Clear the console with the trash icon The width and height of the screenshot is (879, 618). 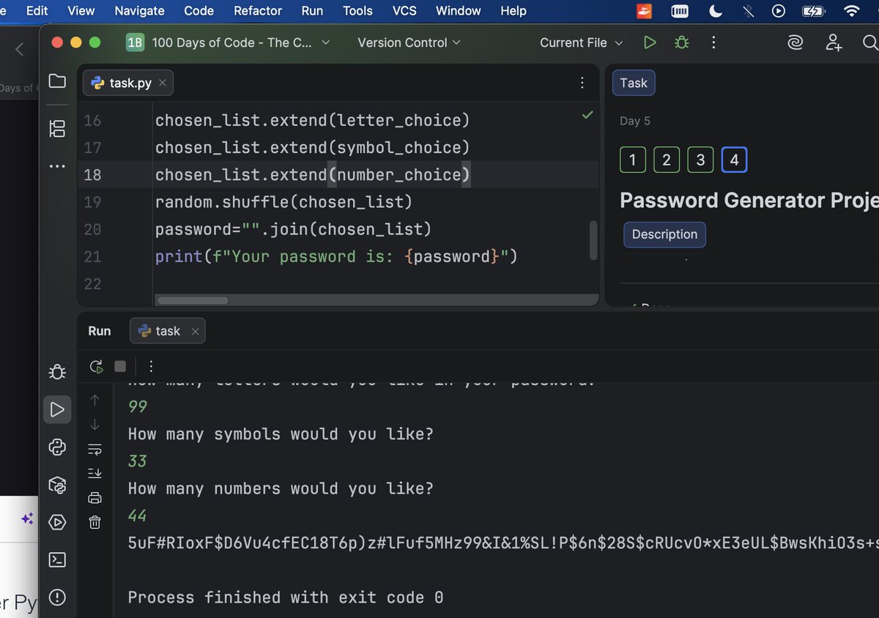pos(94,522)
